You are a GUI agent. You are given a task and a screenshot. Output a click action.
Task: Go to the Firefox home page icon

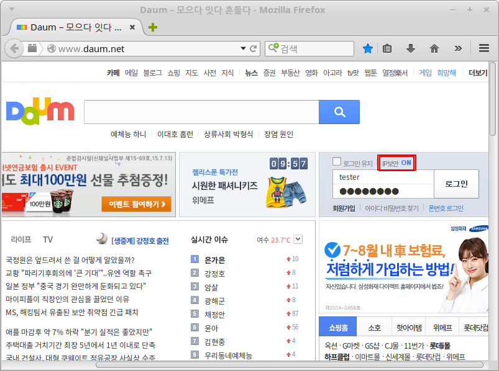[x=434, y=48]
